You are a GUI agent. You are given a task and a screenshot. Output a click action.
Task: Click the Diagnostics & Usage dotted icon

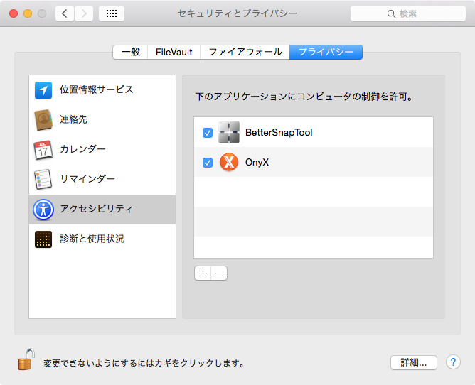pyautogui.click(x=43, y=239)
